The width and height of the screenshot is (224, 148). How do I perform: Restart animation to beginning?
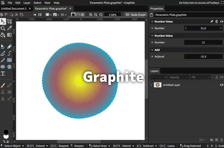tap(35, 15)
